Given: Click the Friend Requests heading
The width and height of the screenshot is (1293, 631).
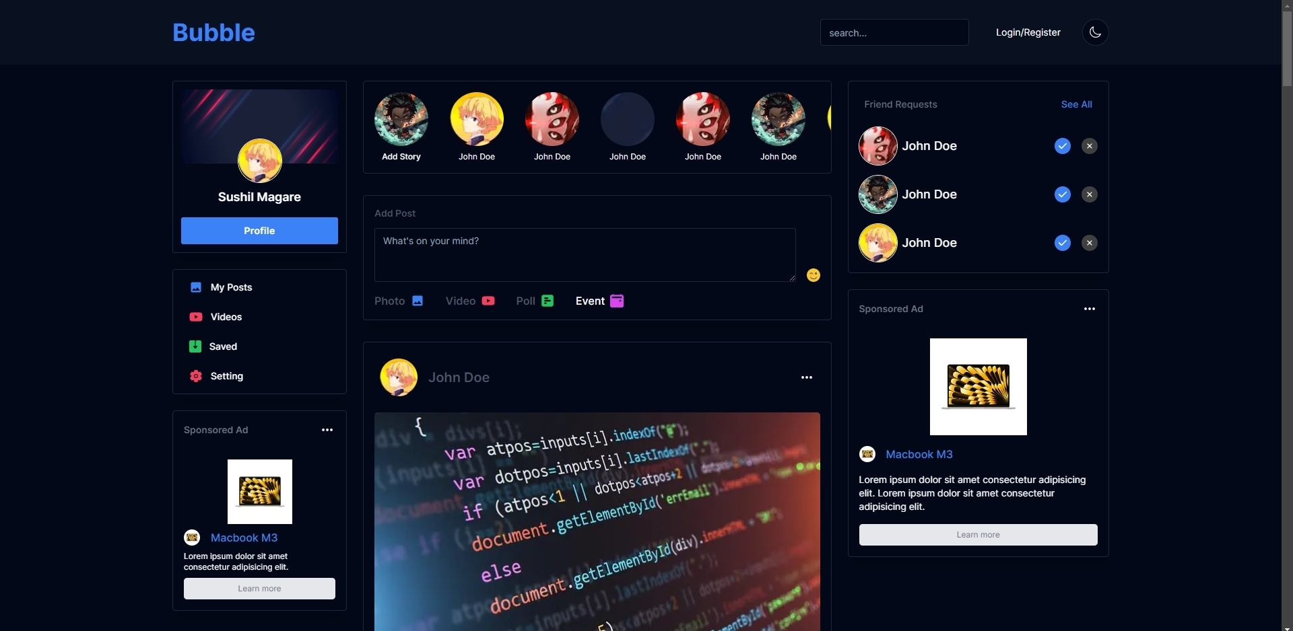Looking at the screenshot, I should click(x=900, y=104).
